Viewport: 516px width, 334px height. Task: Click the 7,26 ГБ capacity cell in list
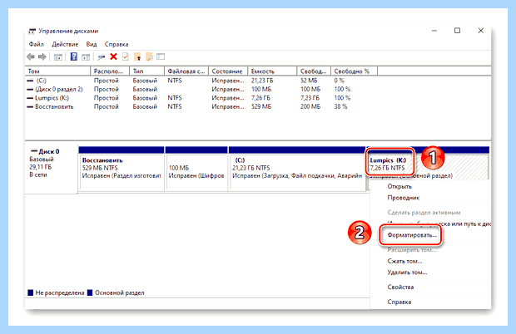click(x=260, y=98)
